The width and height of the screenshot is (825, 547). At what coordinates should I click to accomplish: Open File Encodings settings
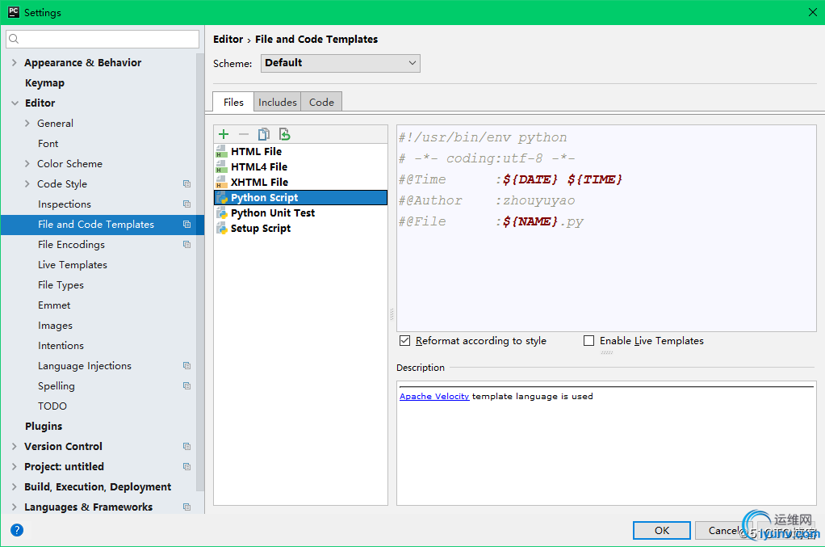tap(71, 245)
